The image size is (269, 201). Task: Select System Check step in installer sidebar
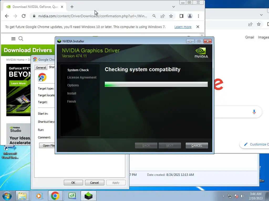[78, 70]
